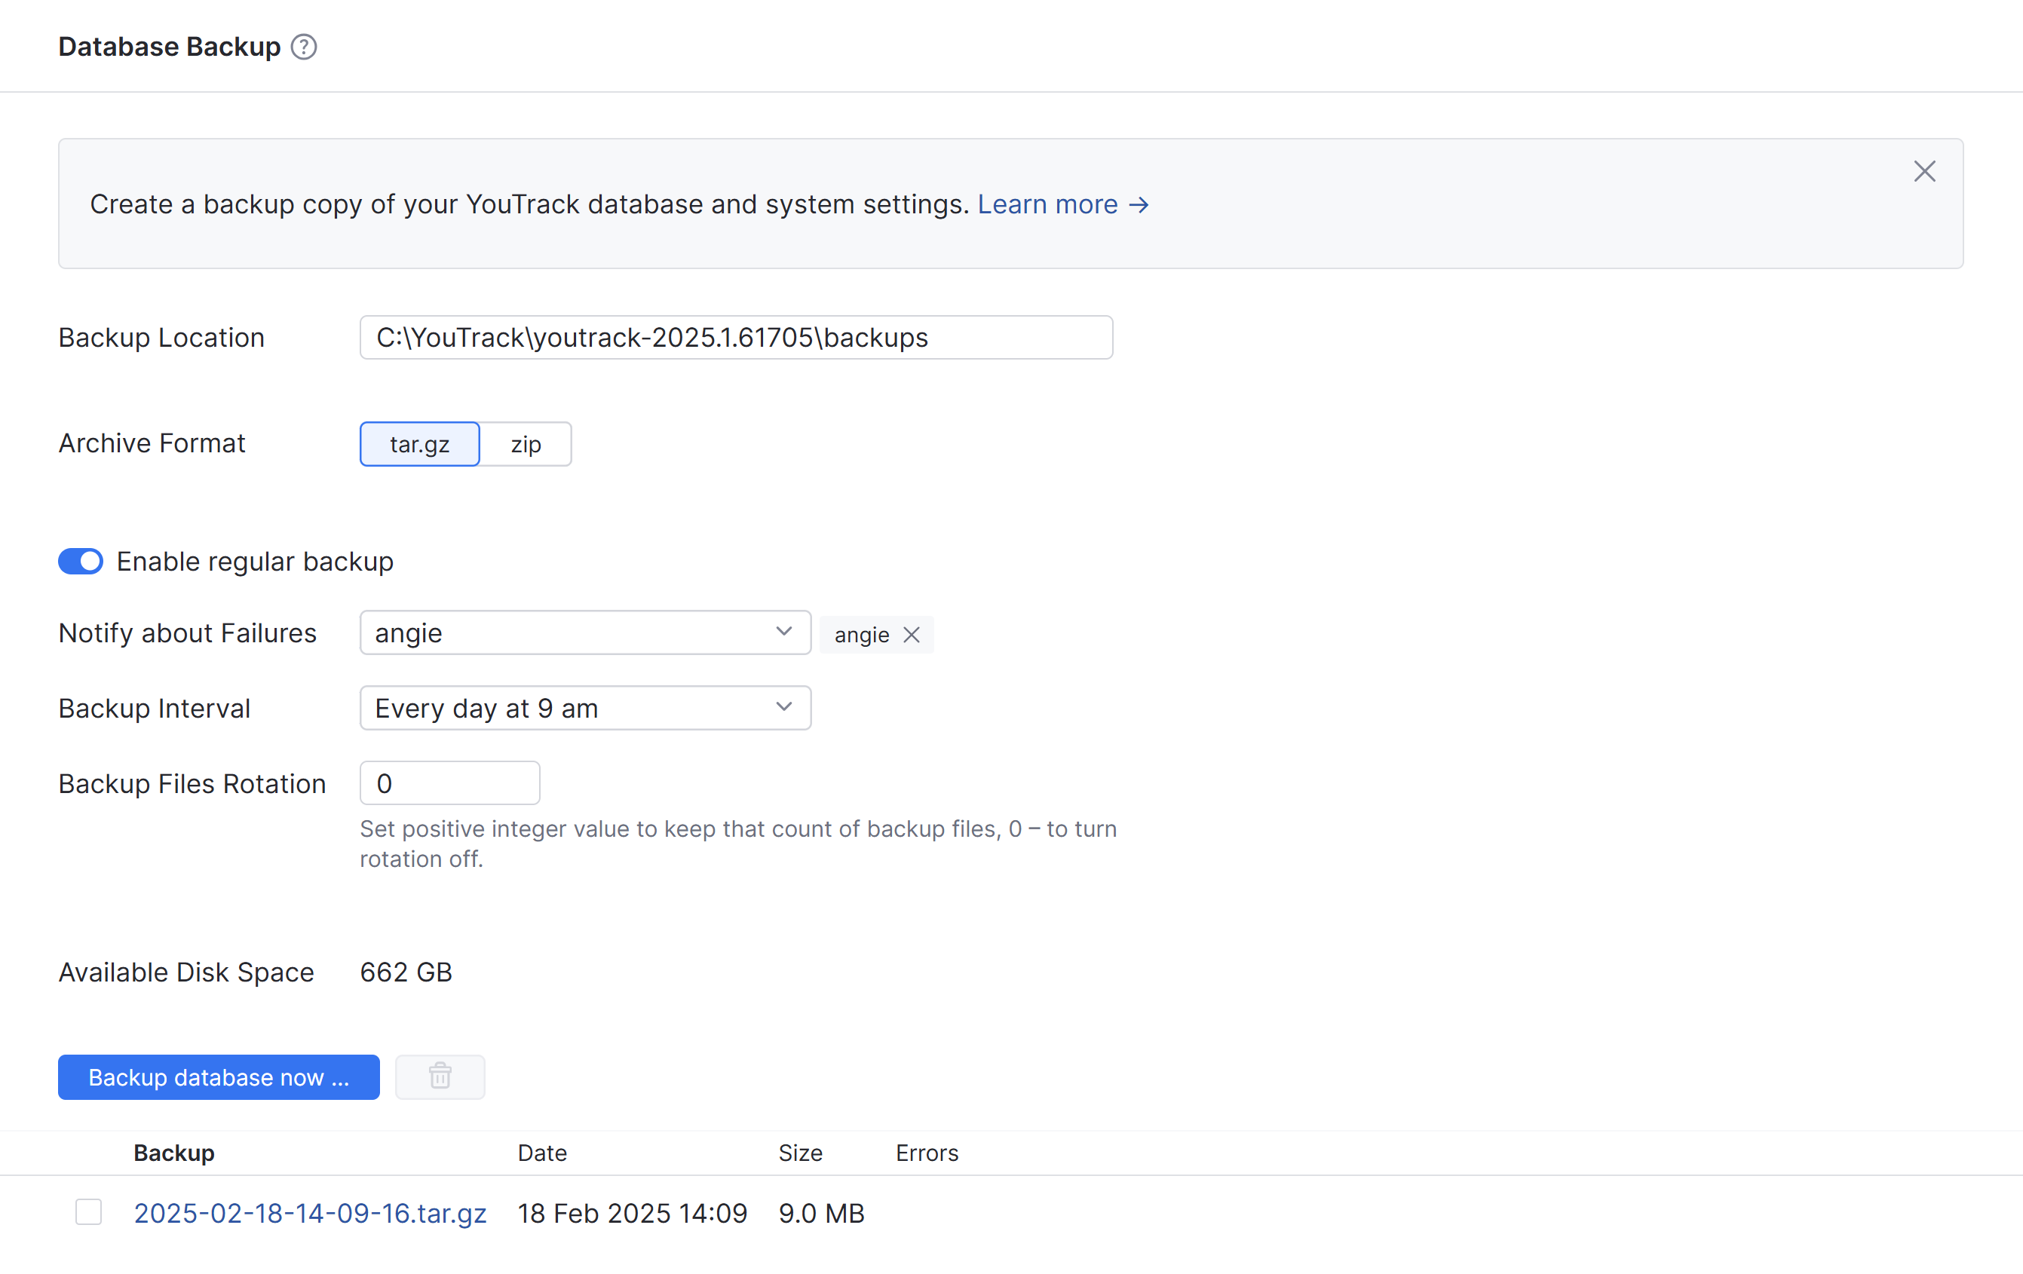The height and width of the screenshot is (1274, 2023).
Task: Remove angie from notification list
Action: click(x=912, y=635)
